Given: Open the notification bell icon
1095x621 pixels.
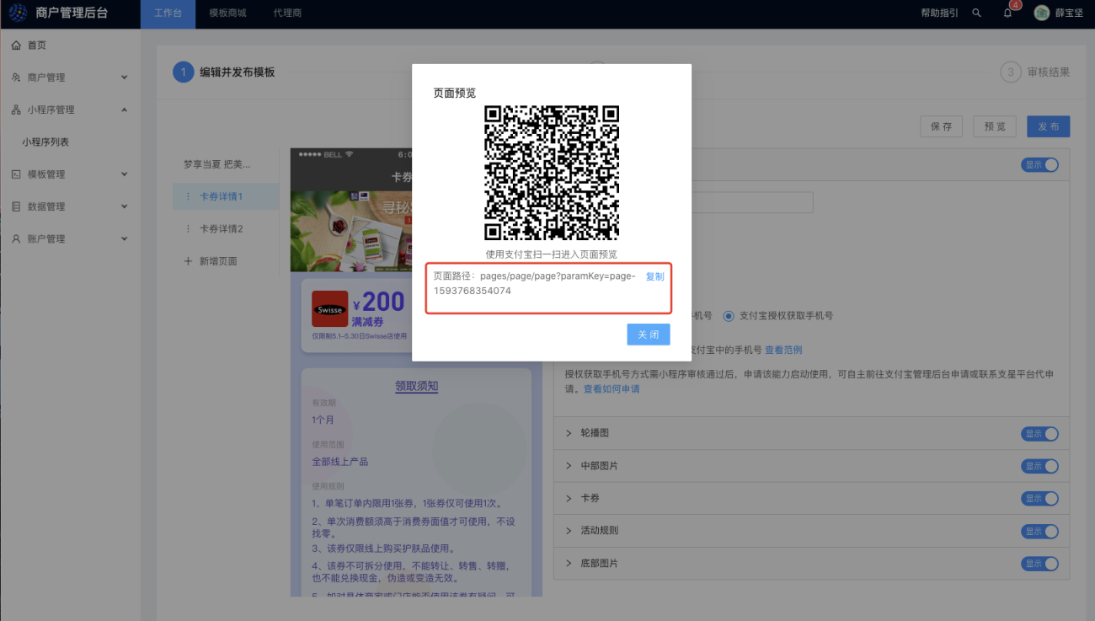Looking at the screenshot, I should (1007, 13).
